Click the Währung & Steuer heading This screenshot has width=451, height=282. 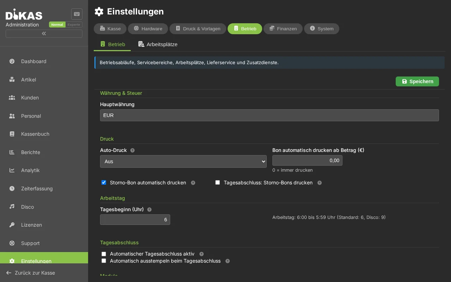point(121,93)
